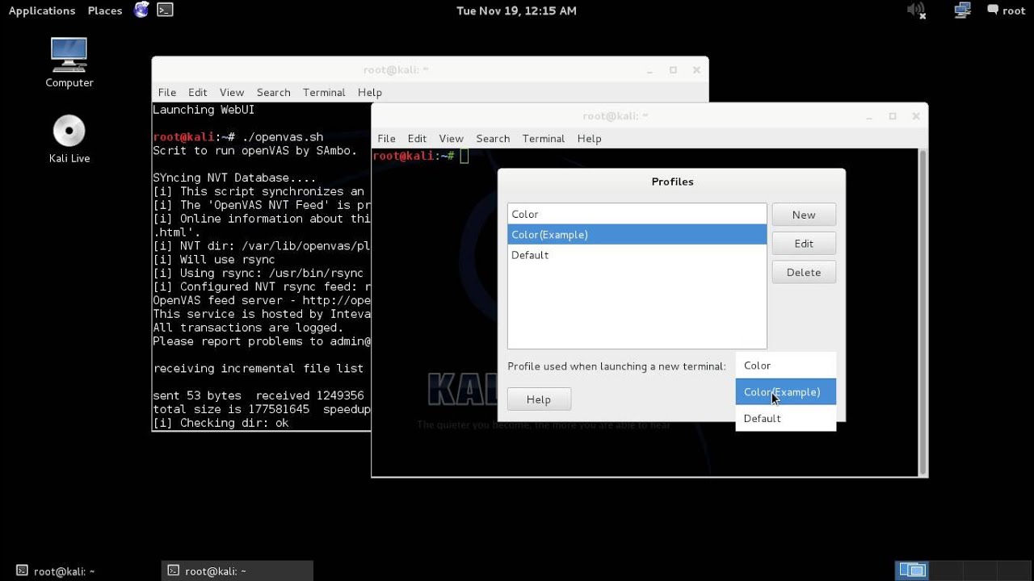Click the 'Launching WebUI' line in back terminal
Viewport: 1034px width, 581px height.
[204, 110]
